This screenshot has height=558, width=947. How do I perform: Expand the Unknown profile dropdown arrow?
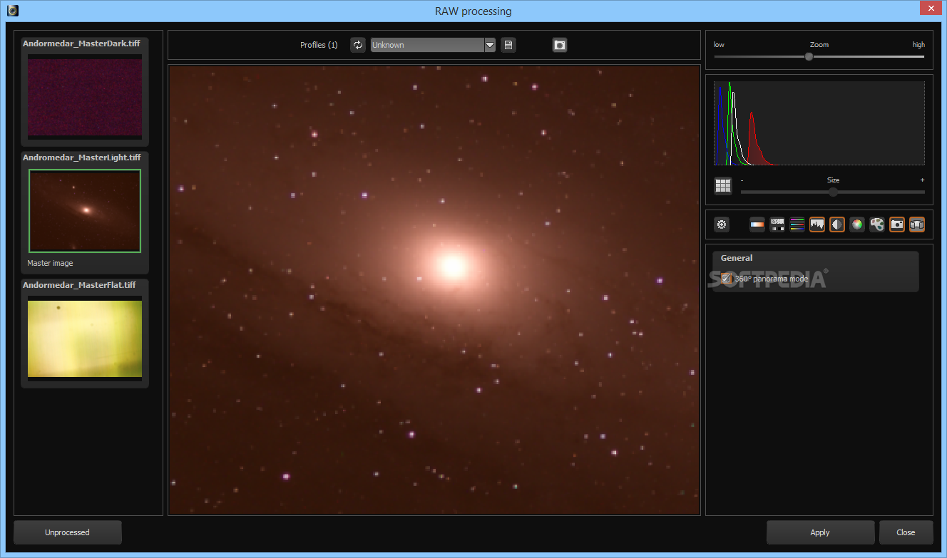[490, 45]
